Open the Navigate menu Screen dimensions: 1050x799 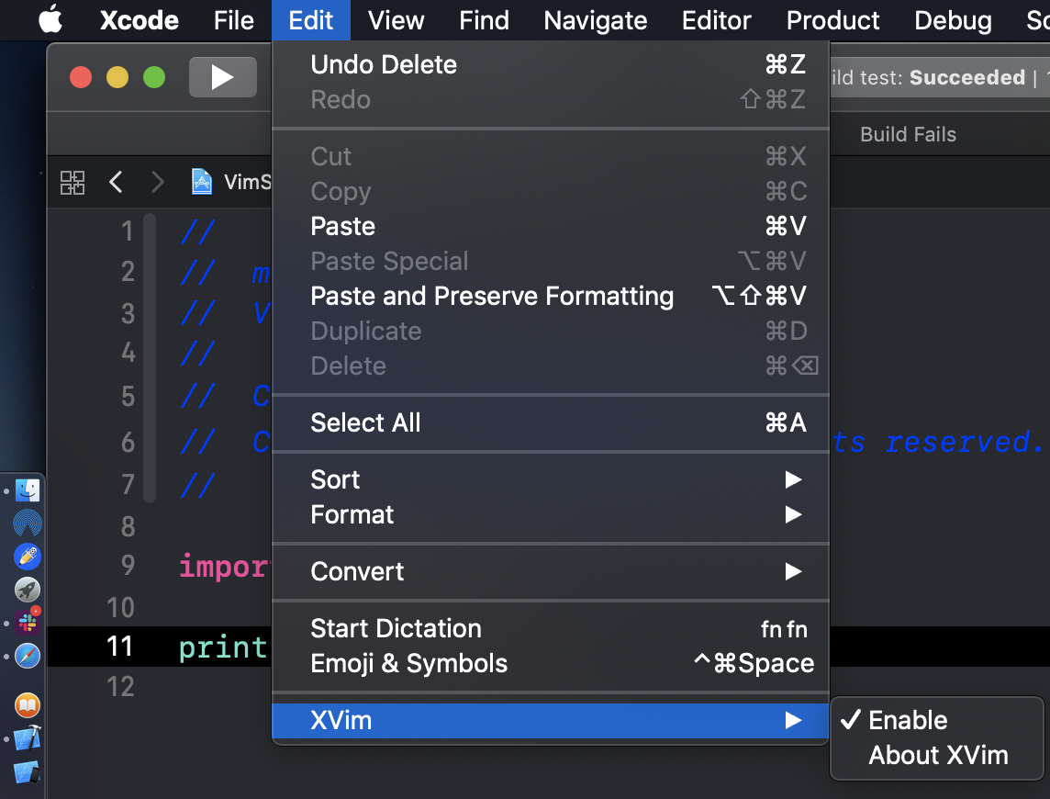[x=595, y=20]
